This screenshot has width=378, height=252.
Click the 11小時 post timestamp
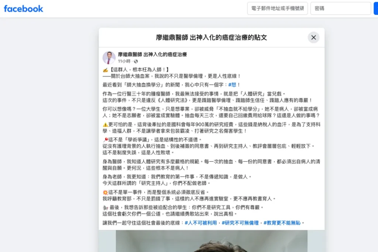(124, 61)
